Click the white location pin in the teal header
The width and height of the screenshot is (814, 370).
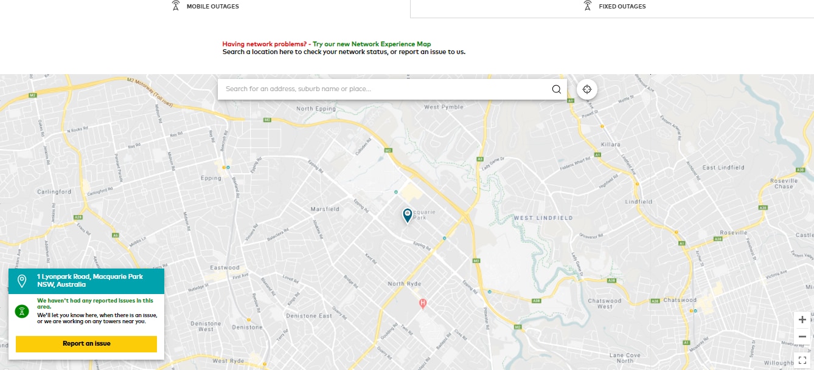click(22, 280)
